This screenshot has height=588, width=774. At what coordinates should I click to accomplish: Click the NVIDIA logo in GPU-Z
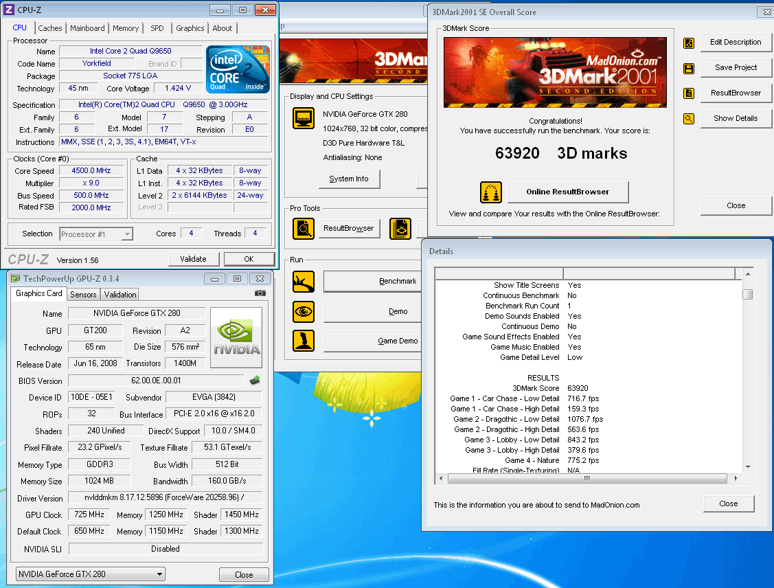pyautogui.click(x=236, y=337)
